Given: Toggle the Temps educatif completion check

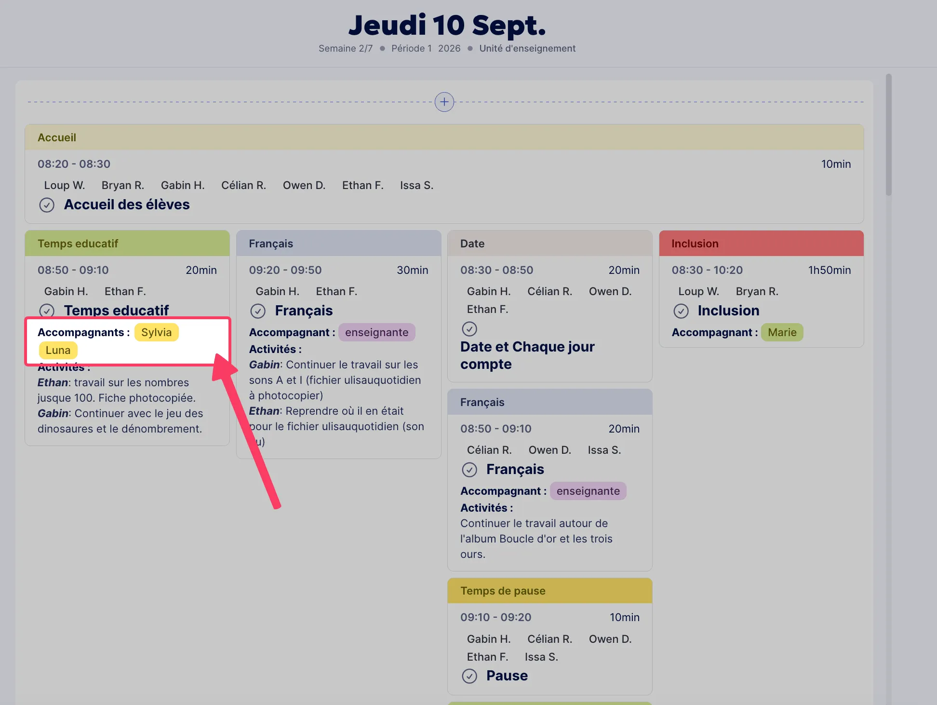Looking at the screenshot, I should [47, 311].
